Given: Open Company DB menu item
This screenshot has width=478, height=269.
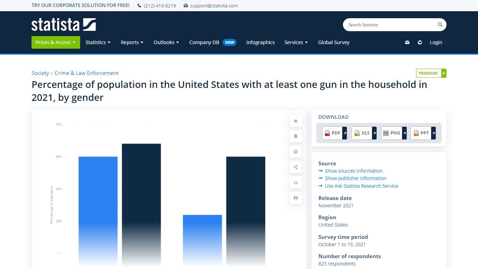Looking at the screenshot, I should (213, 42).
